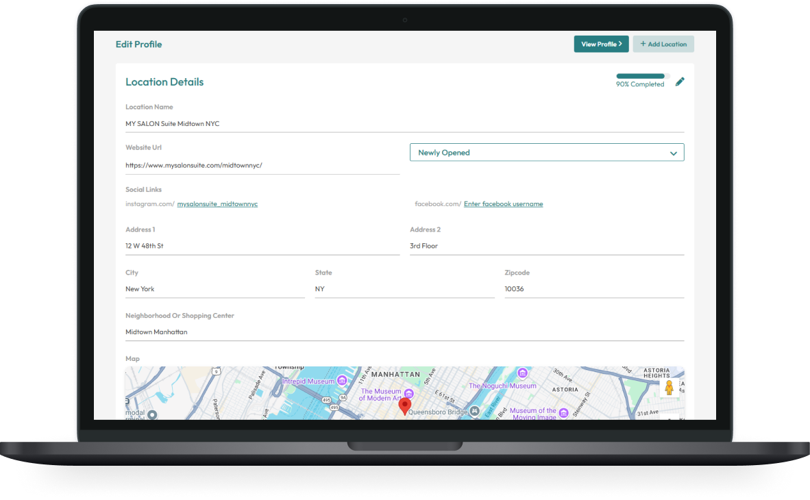Click the Museum of the Moving Image icon
This screenshot has height=500, width=810.
563,412
